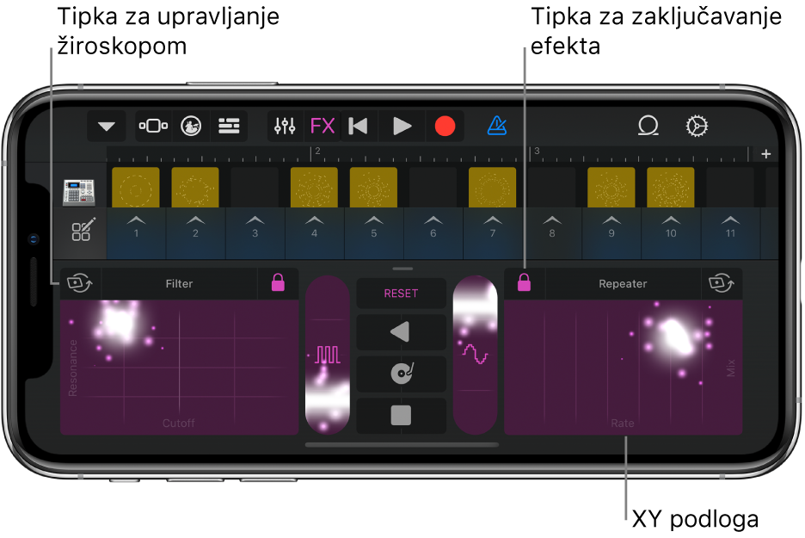Tap the cell edit grid-pencil icon
The width and height of the screenshot is (805, 538).
83,229
